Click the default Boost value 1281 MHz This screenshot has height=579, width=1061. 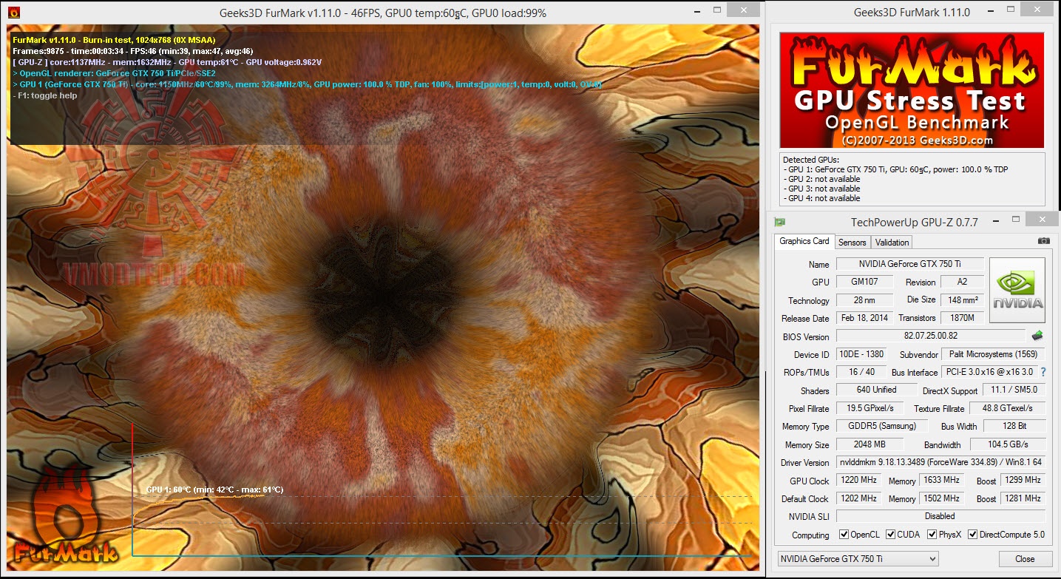pos(1023,498)
